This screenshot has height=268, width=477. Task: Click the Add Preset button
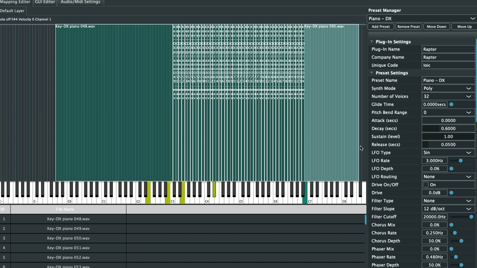click(x=380, y=27)
